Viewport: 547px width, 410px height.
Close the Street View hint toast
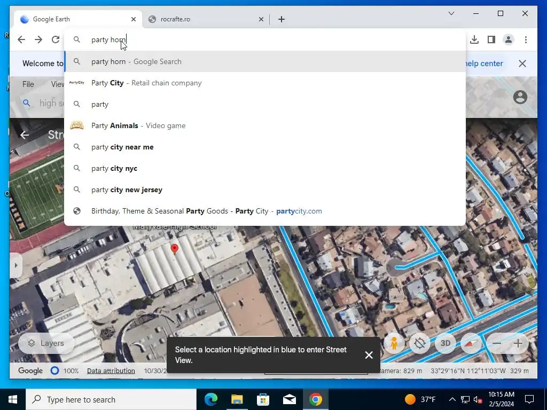tap(369, 355)
